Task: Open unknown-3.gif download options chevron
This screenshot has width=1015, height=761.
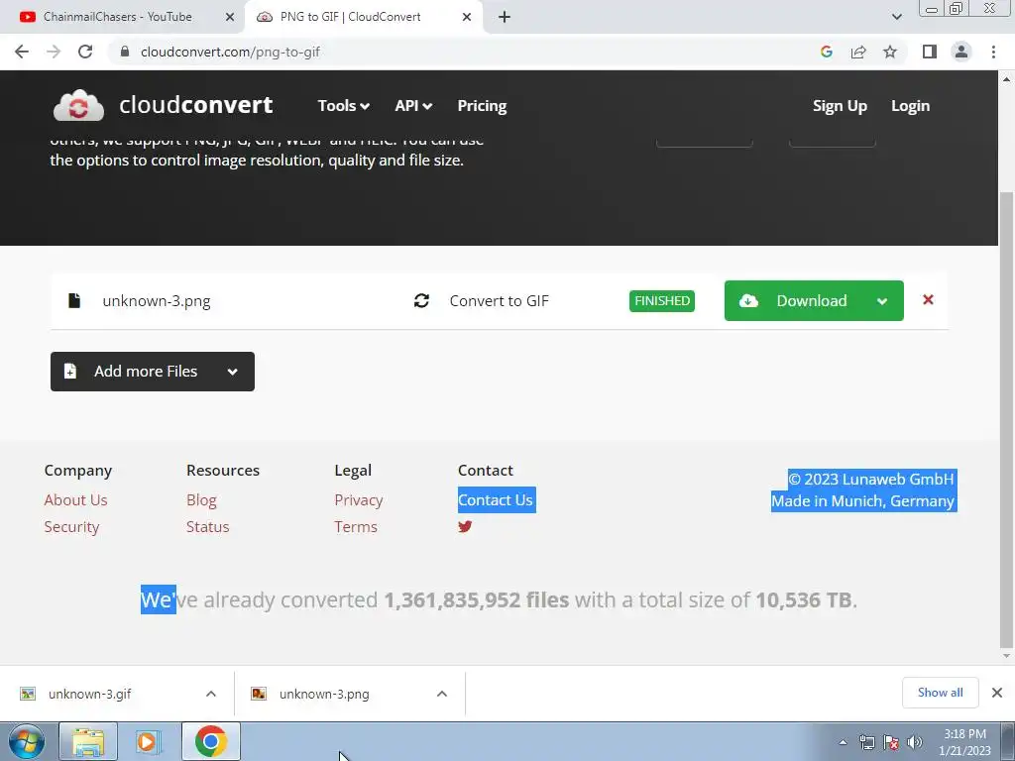Action: click(210, 694)
